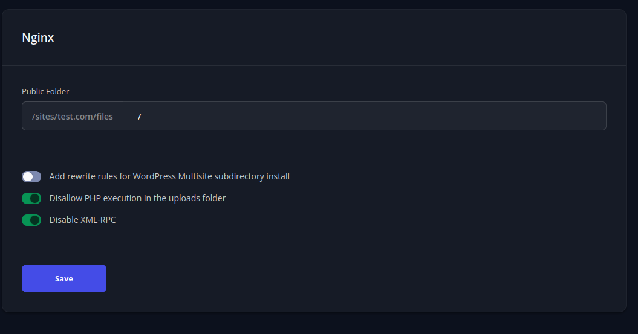Click the Disallow PHP execution label text
Viewport: 638px width, 334px height.
(x=137, y=198)
